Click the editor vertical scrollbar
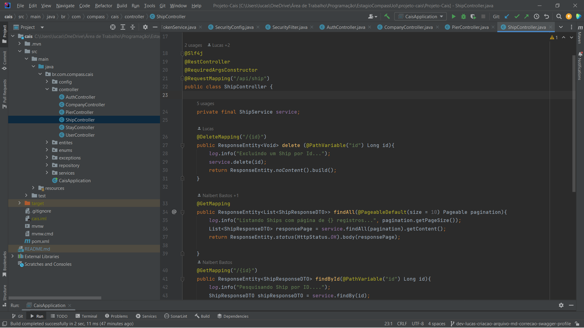 click(x=574, y=123)
